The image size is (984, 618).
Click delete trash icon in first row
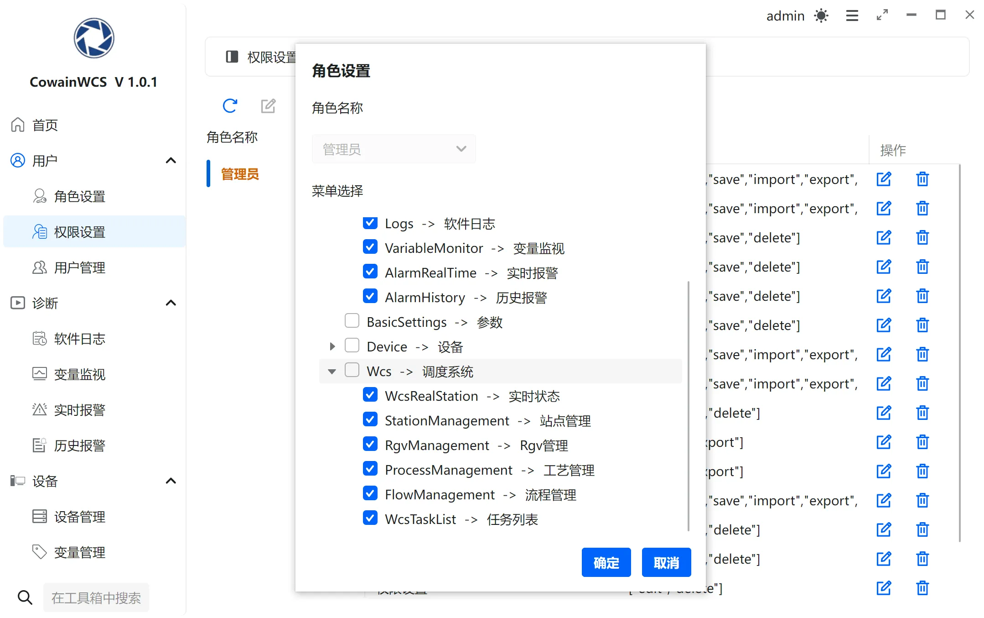coord(922,179)
